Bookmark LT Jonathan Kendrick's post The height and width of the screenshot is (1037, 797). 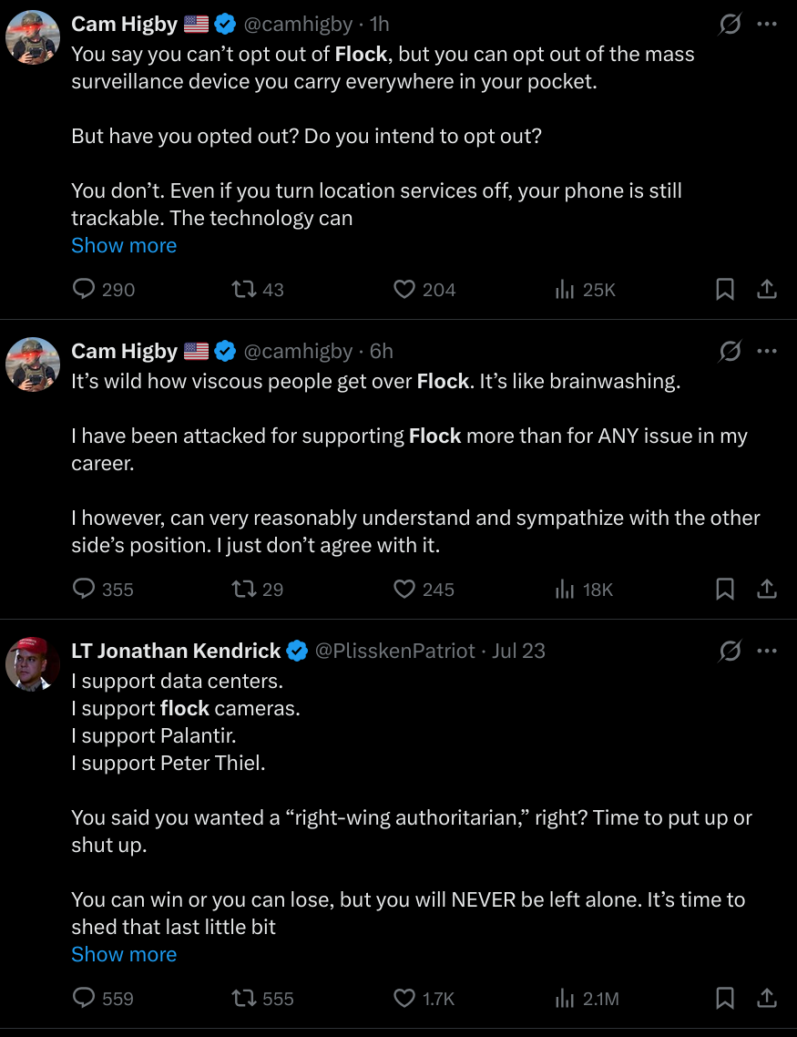tap(725, 999)
